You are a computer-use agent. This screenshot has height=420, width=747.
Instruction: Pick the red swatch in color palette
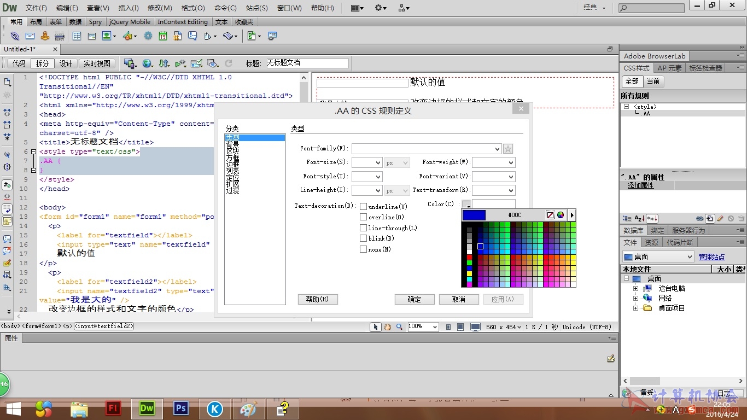click(x=469, y=257)
